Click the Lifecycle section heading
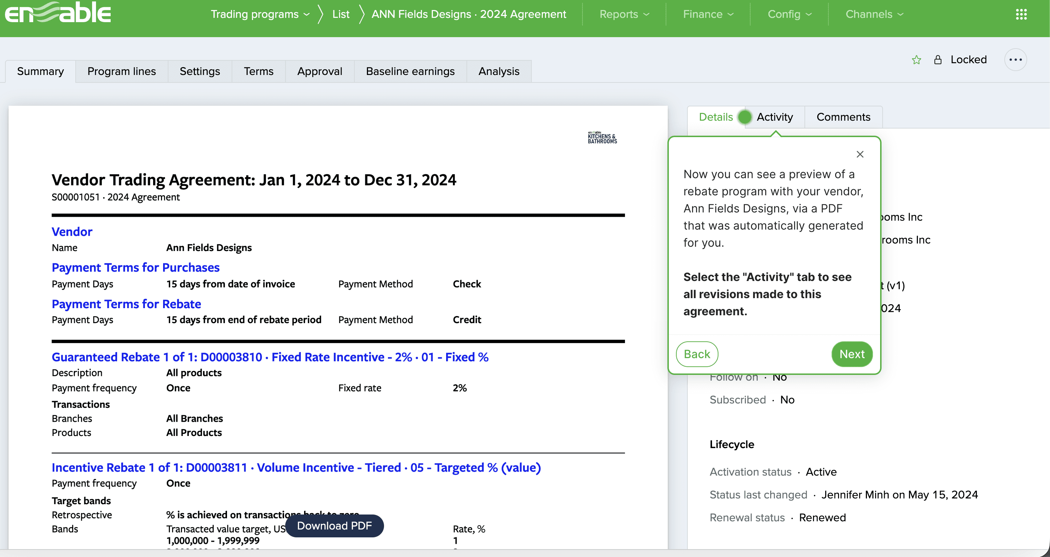Screen dimensions: 1050x557 click(732, 445)
